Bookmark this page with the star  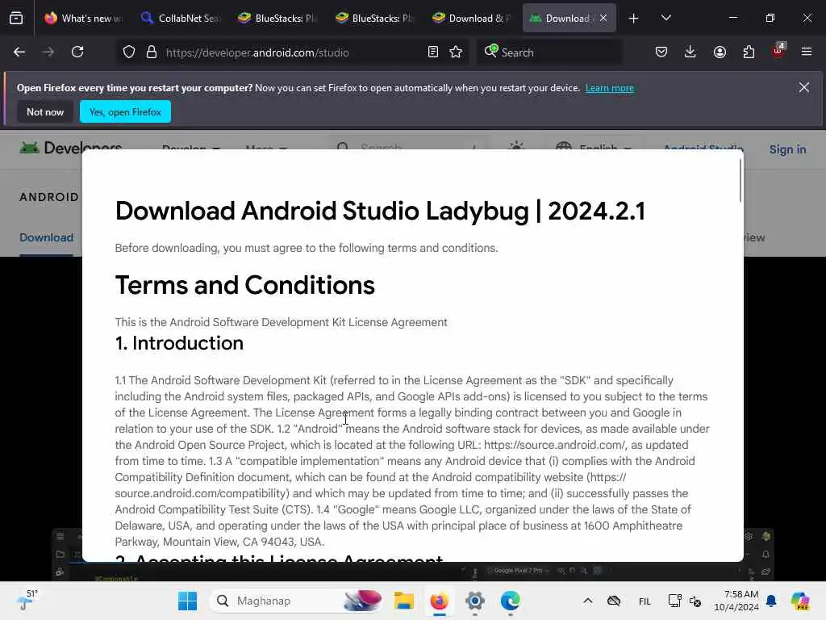[x=456, y=52]
